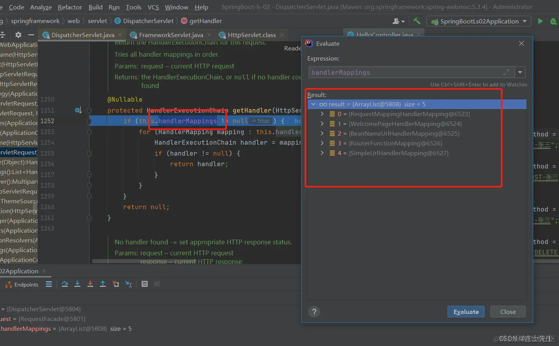Expand item 3 RouterFunctionMapping
Image resolution: width=559 pixels, height=346 pixels.
322,143
